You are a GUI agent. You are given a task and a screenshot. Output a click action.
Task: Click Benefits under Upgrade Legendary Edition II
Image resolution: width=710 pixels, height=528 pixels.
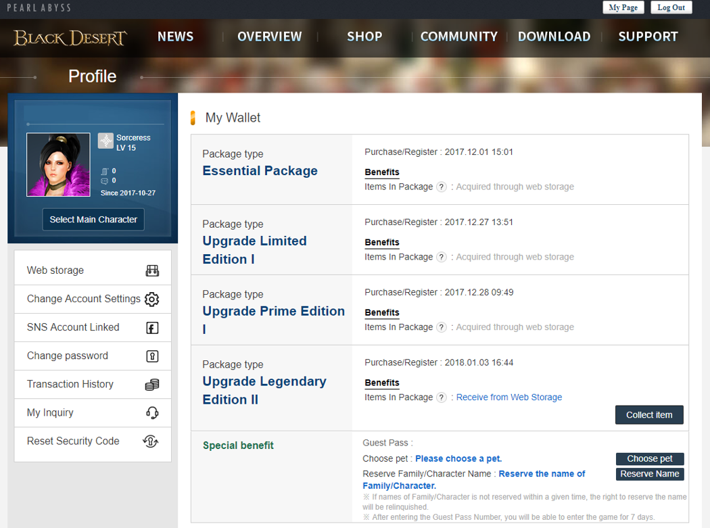point(382,383)
